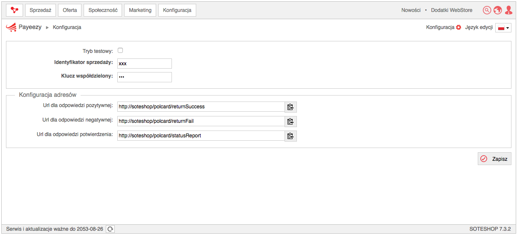Viewport: 517px width, 235px height.
Task: Open the Nowości link
Action: (411, 10)
